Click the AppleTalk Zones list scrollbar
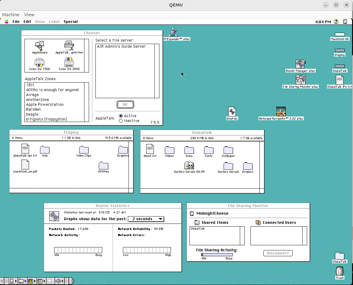Image resolution: width=353 pixels, height=285 pixels. click(x=87, y=102)
